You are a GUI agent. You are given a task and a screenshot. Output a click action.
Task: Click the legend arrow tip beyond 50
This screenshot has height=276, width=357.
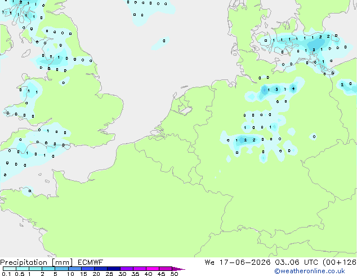179,269
